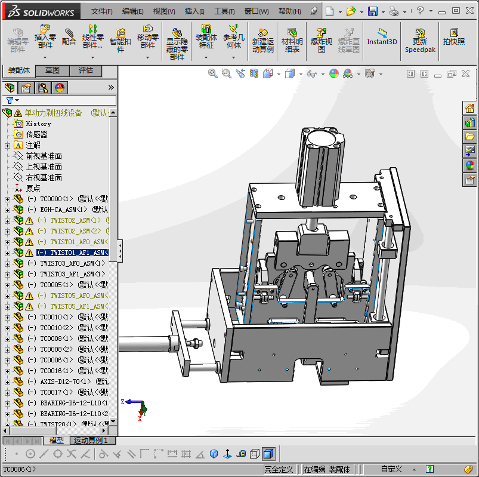Select the Move Component (移动零部件) tool
The width and height of the screenshot is (479, 477).
[147, 36]
